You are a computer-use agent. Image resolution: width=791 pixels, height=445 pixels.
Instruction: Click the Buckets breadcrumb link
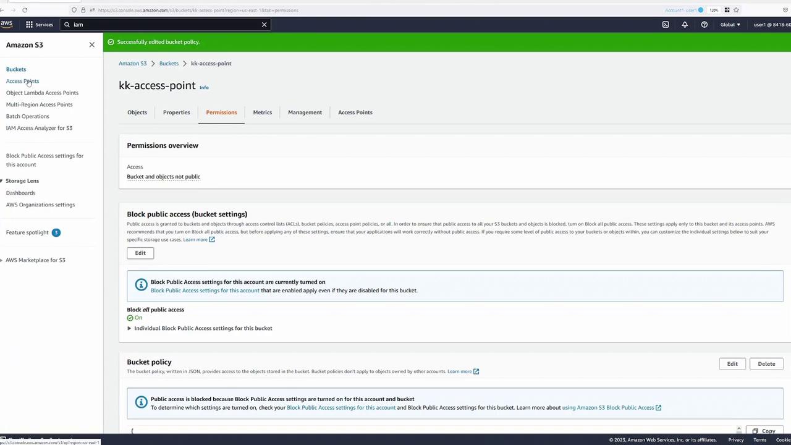coord(169,63)
